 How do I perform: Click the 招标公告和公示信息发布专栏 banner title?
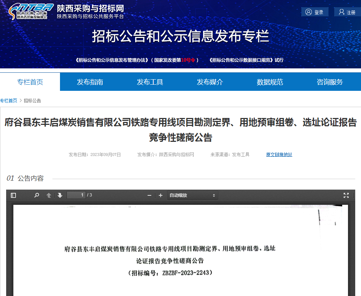pos(181,36)
